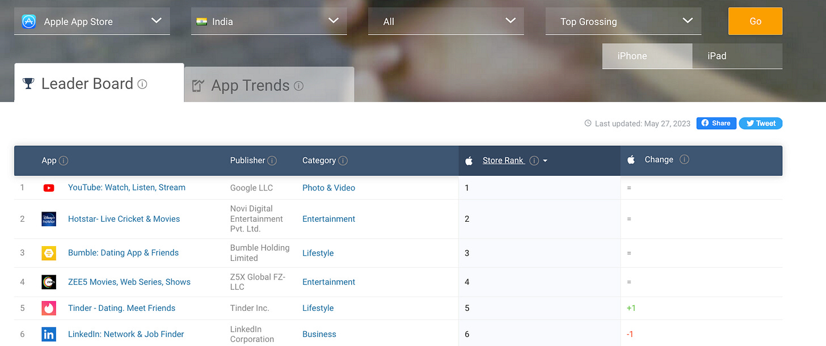
Task: Open the All category dropdown
Action: click(446, 21)
